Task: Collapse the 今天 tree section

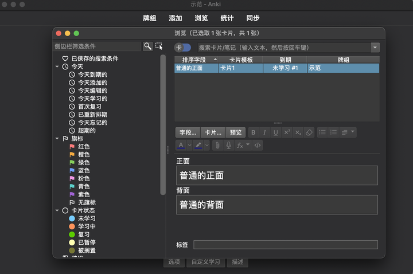Action: pyautogui.click(x=57, y=66)
